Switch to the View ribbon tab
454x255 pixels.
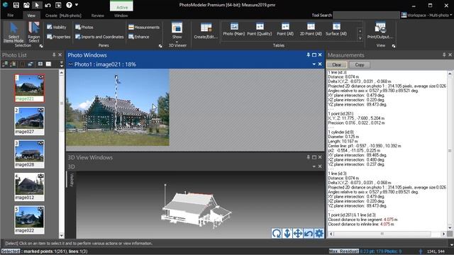(31, 16)
